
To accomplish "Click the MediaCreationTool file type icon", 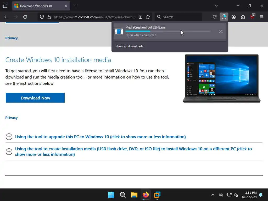I will click(x=119, y=31).
